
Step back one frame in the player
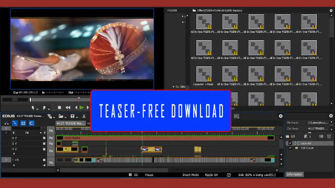(x=76, y=108)
